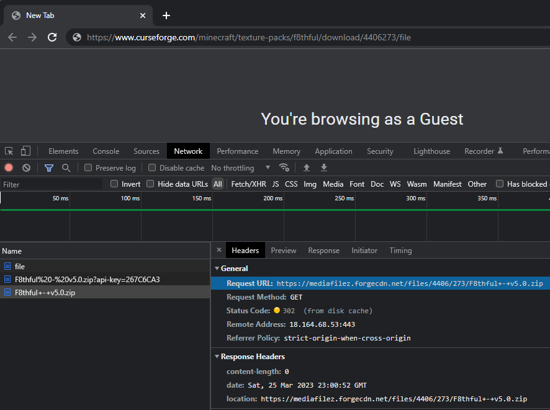
Task: Check the Hide data URLs checkbox
Action: 150,184
